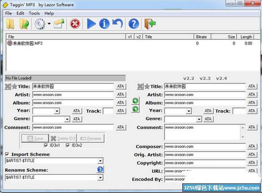Image resolution: width=262 pixels, height=193 pixels.
Task: Open the ID3v2 Genre dropdown
Action: point(199,119)
